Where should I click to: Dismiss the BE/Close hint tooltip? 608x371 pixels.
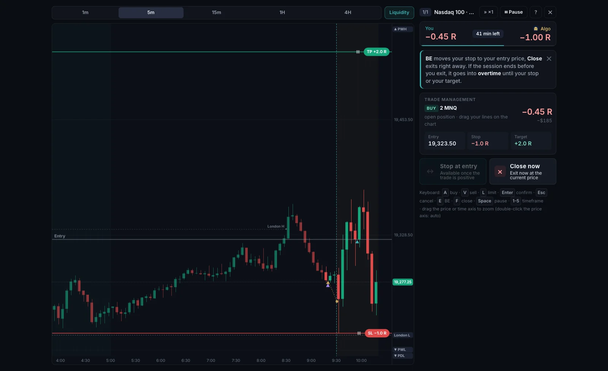click(549, 58)
